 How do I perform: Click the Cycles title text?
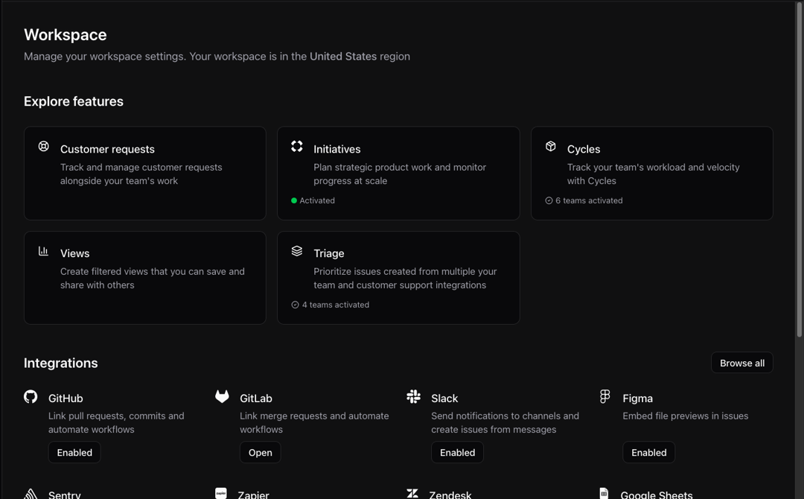click(x=584, y=149)
